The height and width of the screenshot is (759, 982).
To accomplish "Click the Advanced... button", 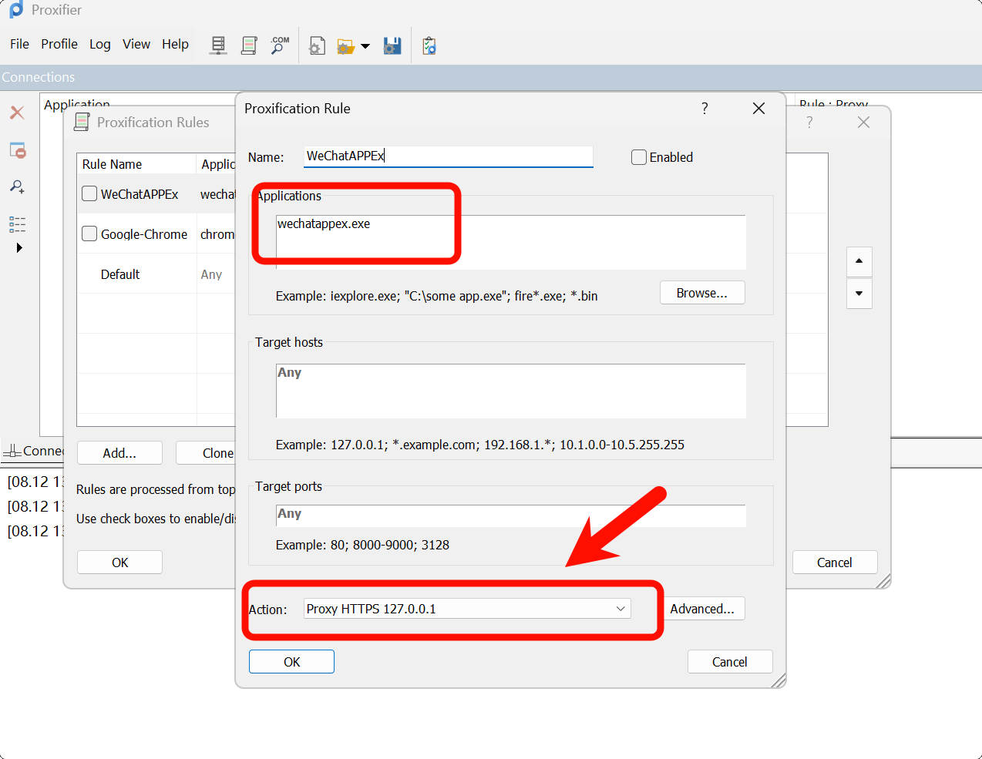I will tap(701, 609).
